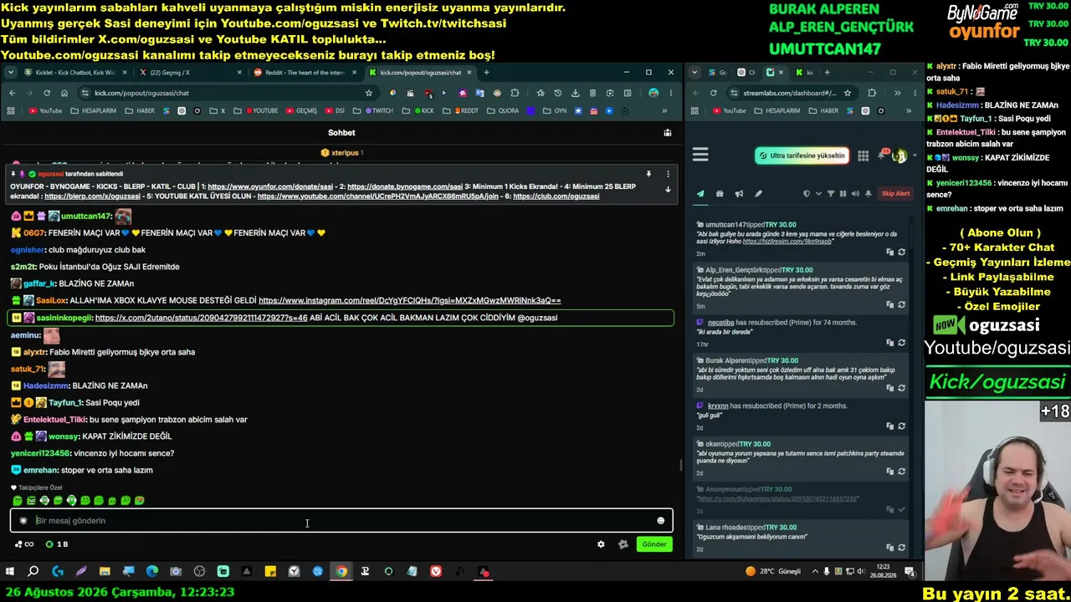The height and width of the screenshot is (602, 1071).
Task: Open the event filter funnel icon
Action: [x=831, y=194]
